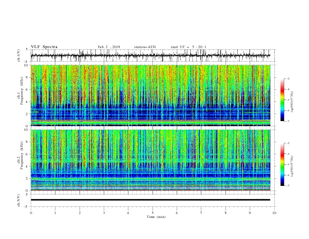Click time axis tick label "5"
Viewport: 309px width, 239px height.
pyautogui.click(x=153, y=213)
